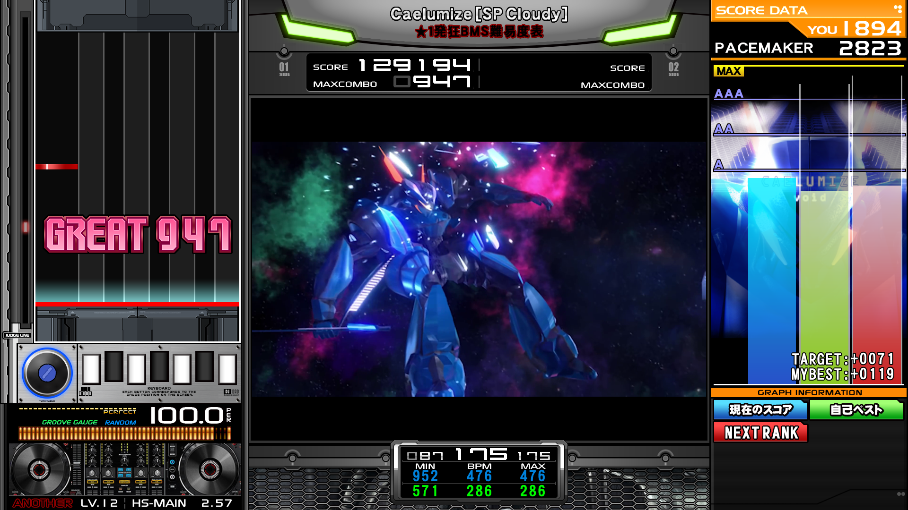Screen dimensions: 908x510
Task: Open the ANOTHER difficulty selector
Action: click(43, 503)
